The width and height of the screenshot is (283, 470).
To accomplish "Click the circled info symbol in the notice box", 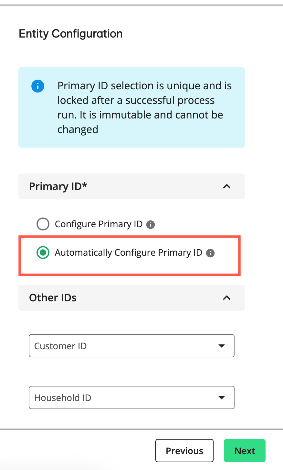I will pos(38,86).
